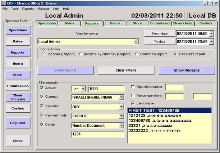Toggle the Client Name checkbox
The height and width of the screenshot is (153, 220).
(133, 104)
